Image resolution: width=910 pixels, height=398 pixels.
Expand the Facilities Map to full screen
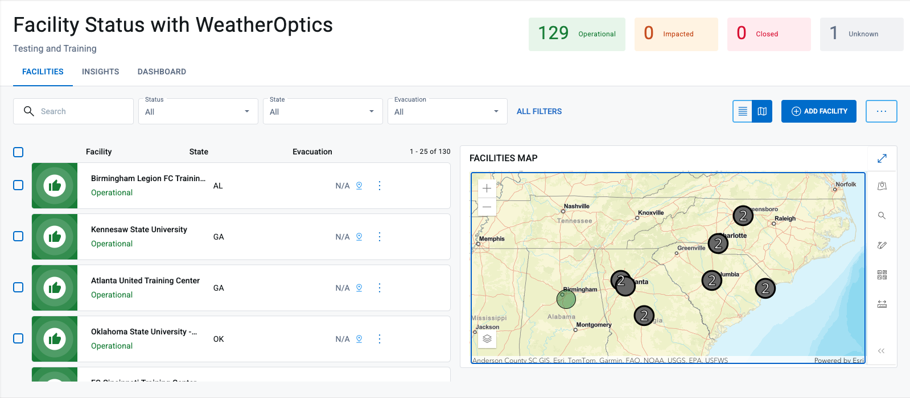[x=882, y=158]
